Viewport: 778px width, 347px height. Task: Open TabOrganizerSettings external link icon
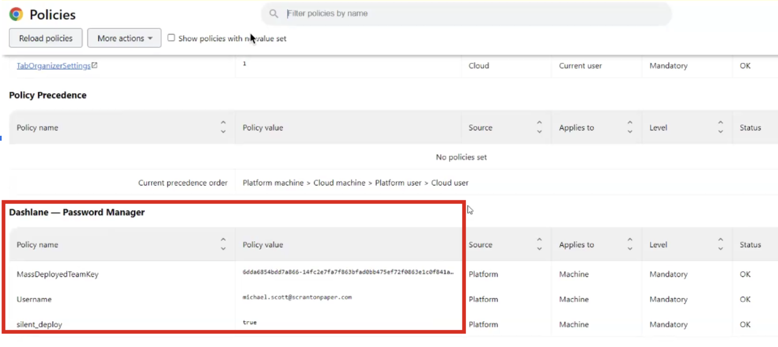pyautogui.click(x=94, y=65)
